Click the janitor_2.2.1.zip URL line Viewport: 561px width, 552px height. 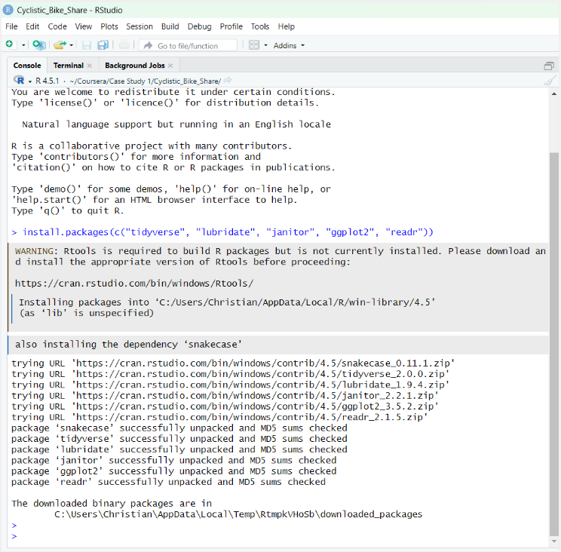point(225,395)
